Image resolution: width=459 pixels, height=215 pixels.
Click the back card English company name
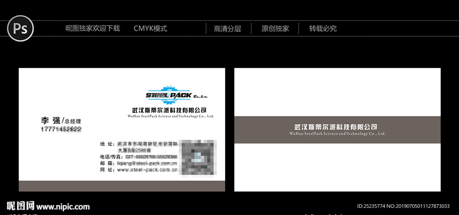(338, 134)
